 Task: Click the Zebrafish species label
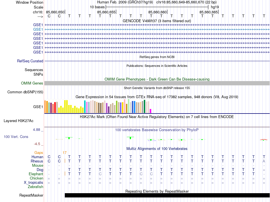point(36,187)
